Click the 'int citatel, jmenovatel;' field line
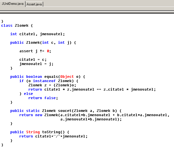This screenshot has width=174, height=148. (x=38, y=34)
